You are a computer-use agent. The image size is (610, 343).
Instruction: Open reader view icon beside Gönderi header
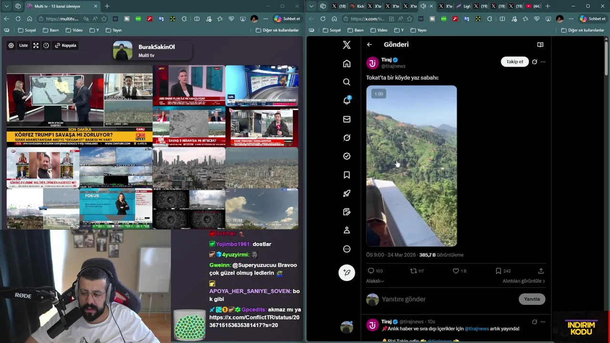pyautogui.click(x=540, y=44)
